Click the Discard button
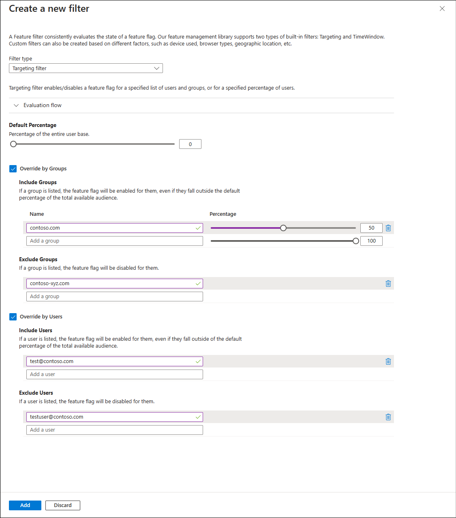The image size is (456, 518). point(63,505)
